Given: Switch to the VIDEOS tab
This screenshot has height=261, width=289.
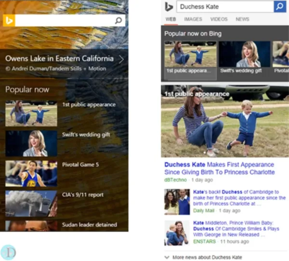Looking at the screenshot, I should pyautogui.click(x=219, y=19).
